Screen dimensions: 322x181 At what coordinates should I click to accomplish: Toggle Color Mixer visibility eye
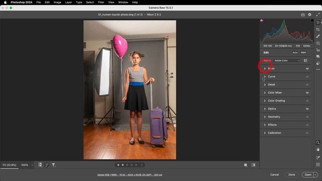point(307,93)
